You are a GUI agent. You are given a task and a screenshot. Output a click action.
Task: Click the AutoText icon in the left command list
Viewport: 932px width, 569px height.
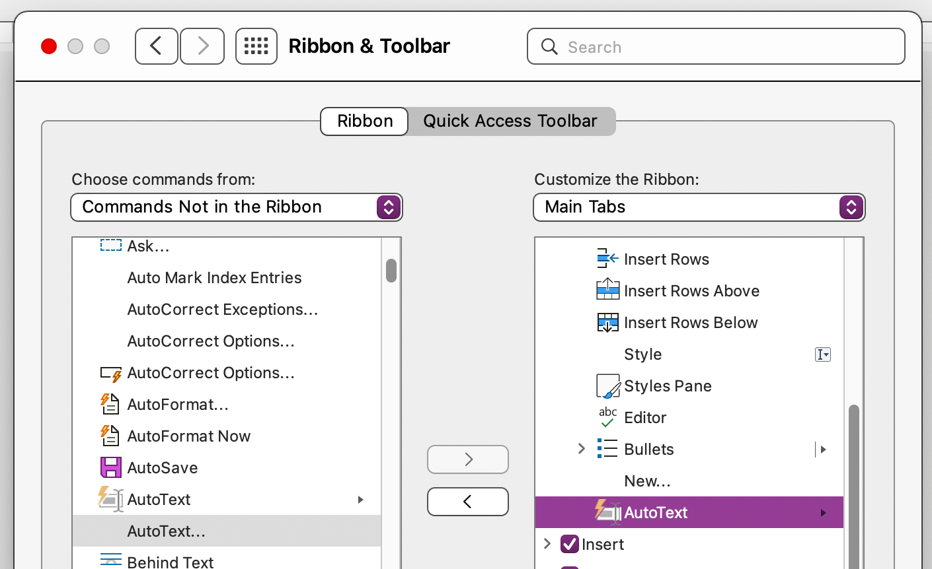[110, 499]
